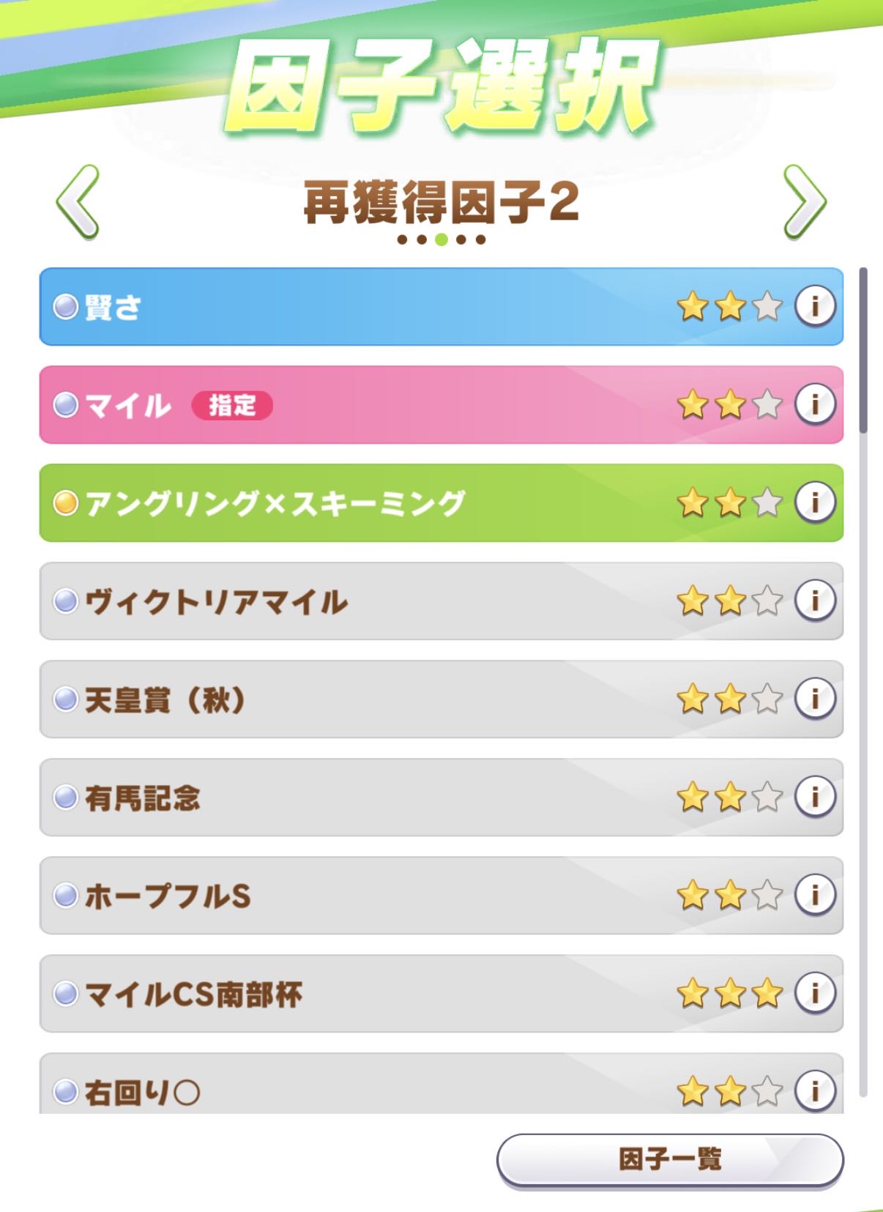Show info for ホープフルS factor
883x1212 pixels.
815,895
